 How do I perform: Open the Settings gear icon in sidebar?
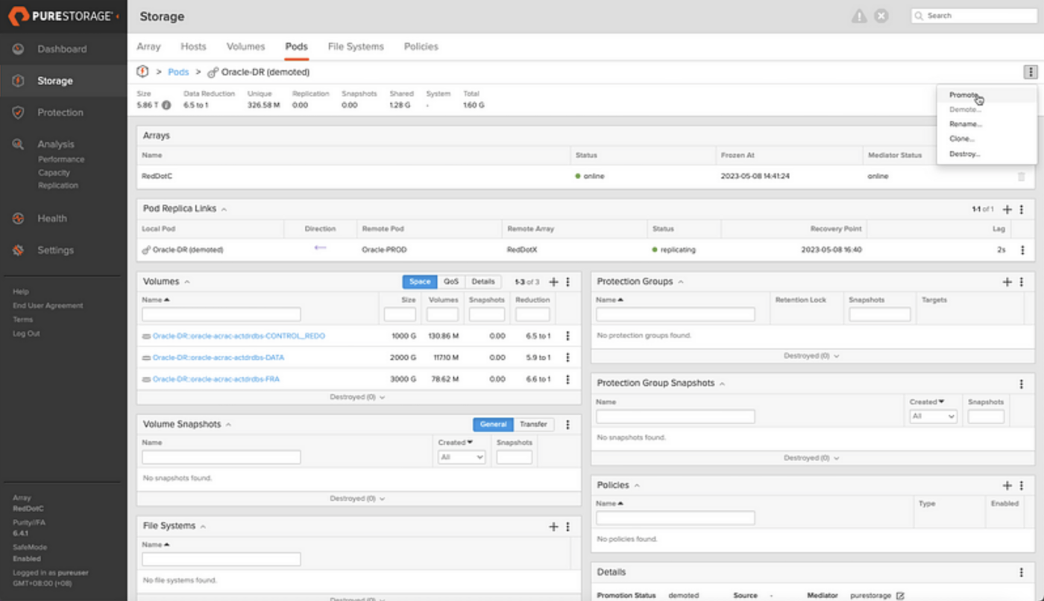point(19,250)
